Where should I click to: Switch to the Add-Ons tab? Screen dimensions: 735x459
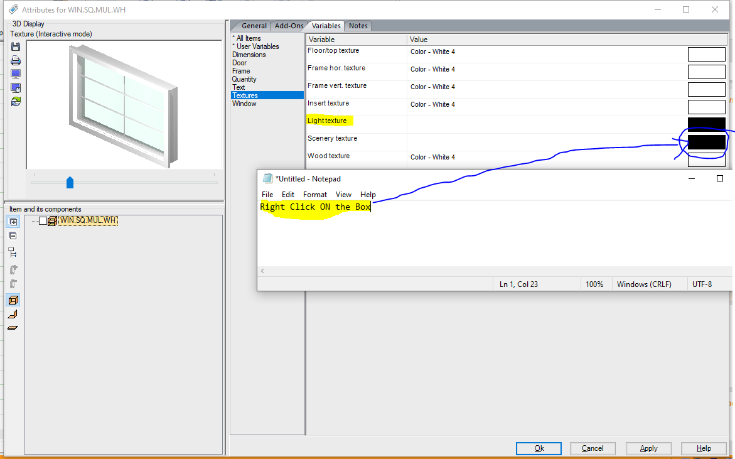(289, 26)
